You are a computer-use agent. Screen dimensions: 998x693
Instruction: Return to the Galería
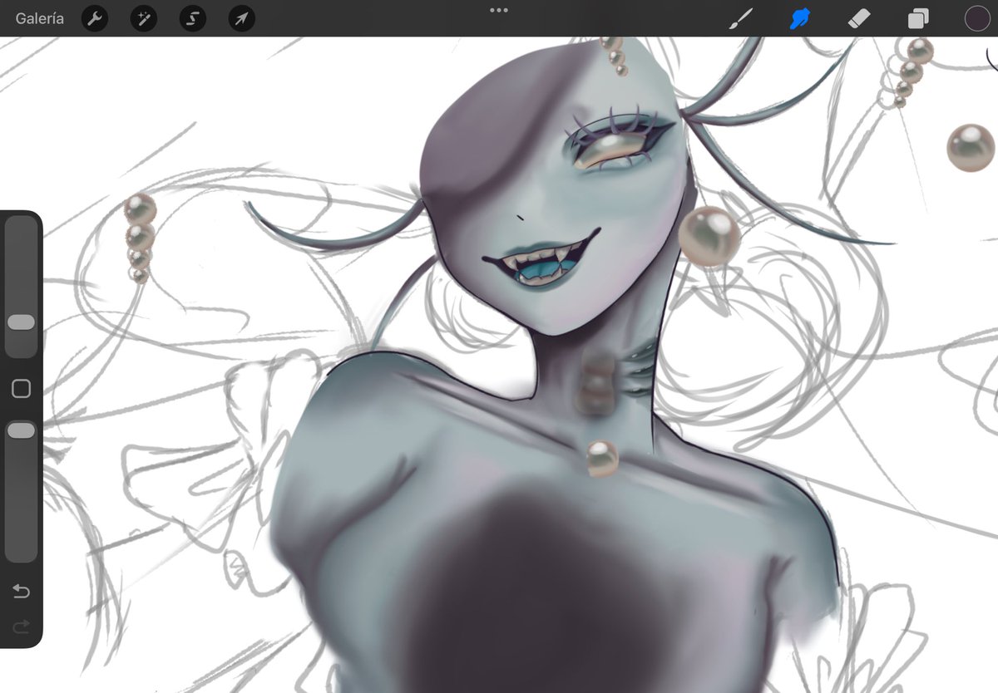point(40,17)
